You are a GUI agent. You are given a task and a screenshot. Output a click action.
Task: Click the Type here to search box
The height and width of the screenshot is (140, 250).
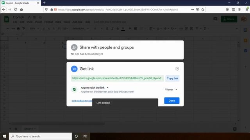(x=40, y=136)
